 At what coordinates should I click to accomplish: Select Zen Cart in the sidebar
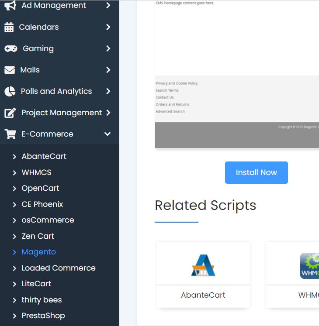(38, 236)
